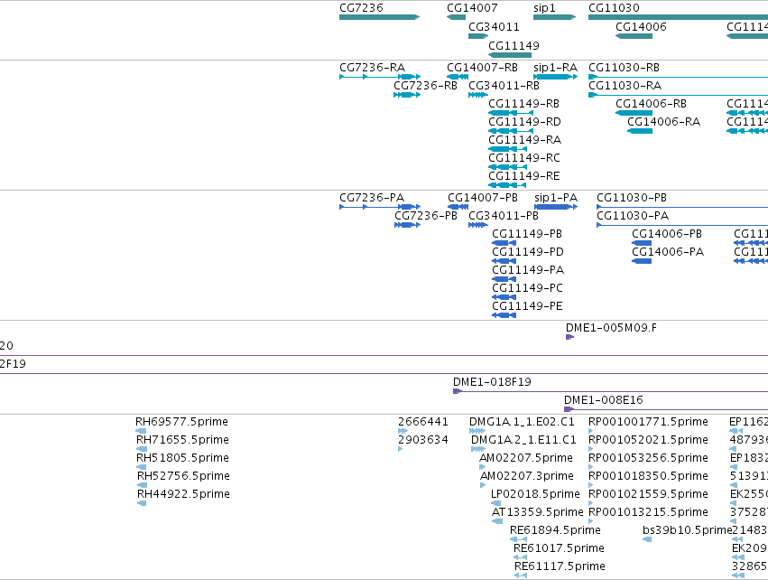Viewport: 768px width, 580px height.
Task: Select the CG7236 gene feature bar
Action: 380,17
